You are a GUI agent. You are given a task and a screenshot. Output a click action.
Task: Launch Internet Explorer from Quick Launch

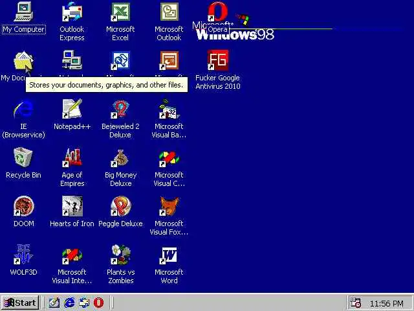(69, 303)
